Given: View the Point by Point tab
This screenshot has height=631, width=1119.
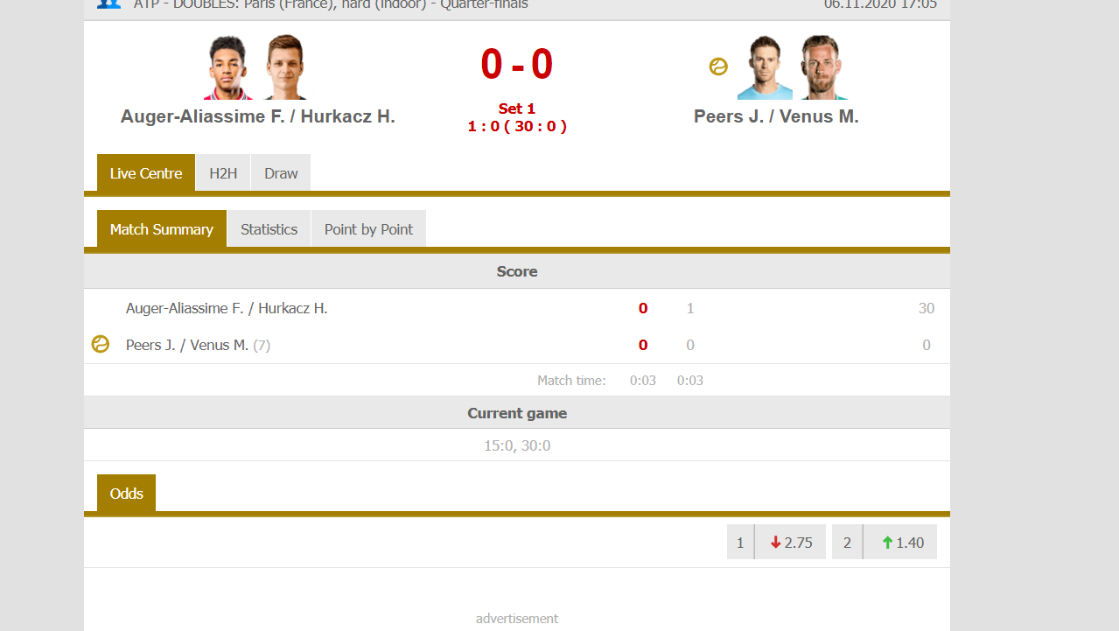Looking at the screenshot, I should pyautogui.click(x=368, y=229).
